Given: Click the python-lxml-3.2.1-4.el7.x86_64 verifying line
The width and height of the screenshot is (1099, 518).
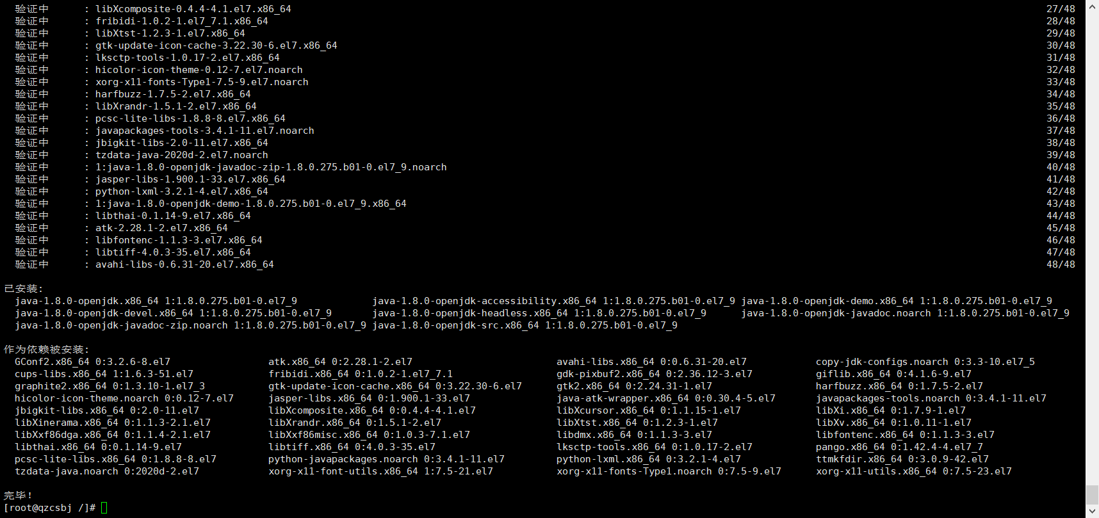Looking at the screenshot, I should 182,191.
